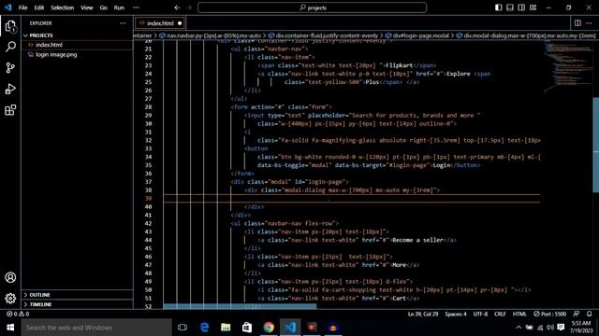
Task: Place cursor on empty line 39
Action: (352, 199)
